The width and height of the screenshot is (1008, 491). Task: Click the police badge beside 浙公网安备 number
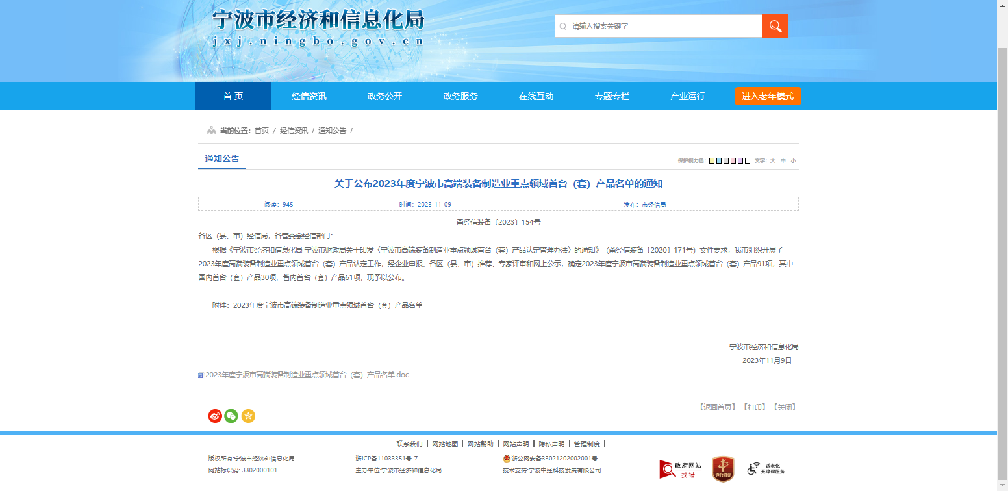(507, 459)
